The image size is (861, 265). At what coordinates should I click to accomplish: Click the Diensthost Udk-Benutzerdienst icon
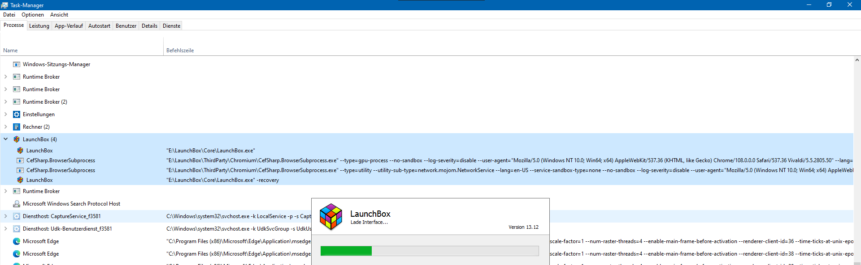tap(17, 229)
